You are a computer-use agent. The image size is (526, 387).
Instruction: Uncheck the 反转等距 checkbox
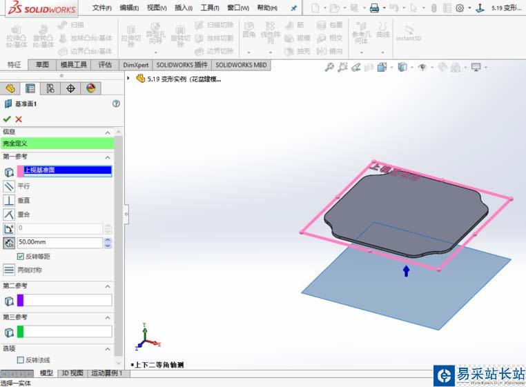(21, 257)
